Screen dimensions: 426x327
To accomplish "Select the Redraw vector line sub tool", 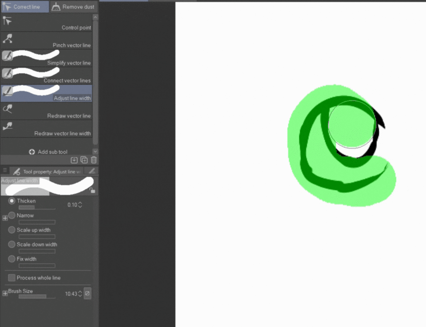I will (x=47, y=111).
